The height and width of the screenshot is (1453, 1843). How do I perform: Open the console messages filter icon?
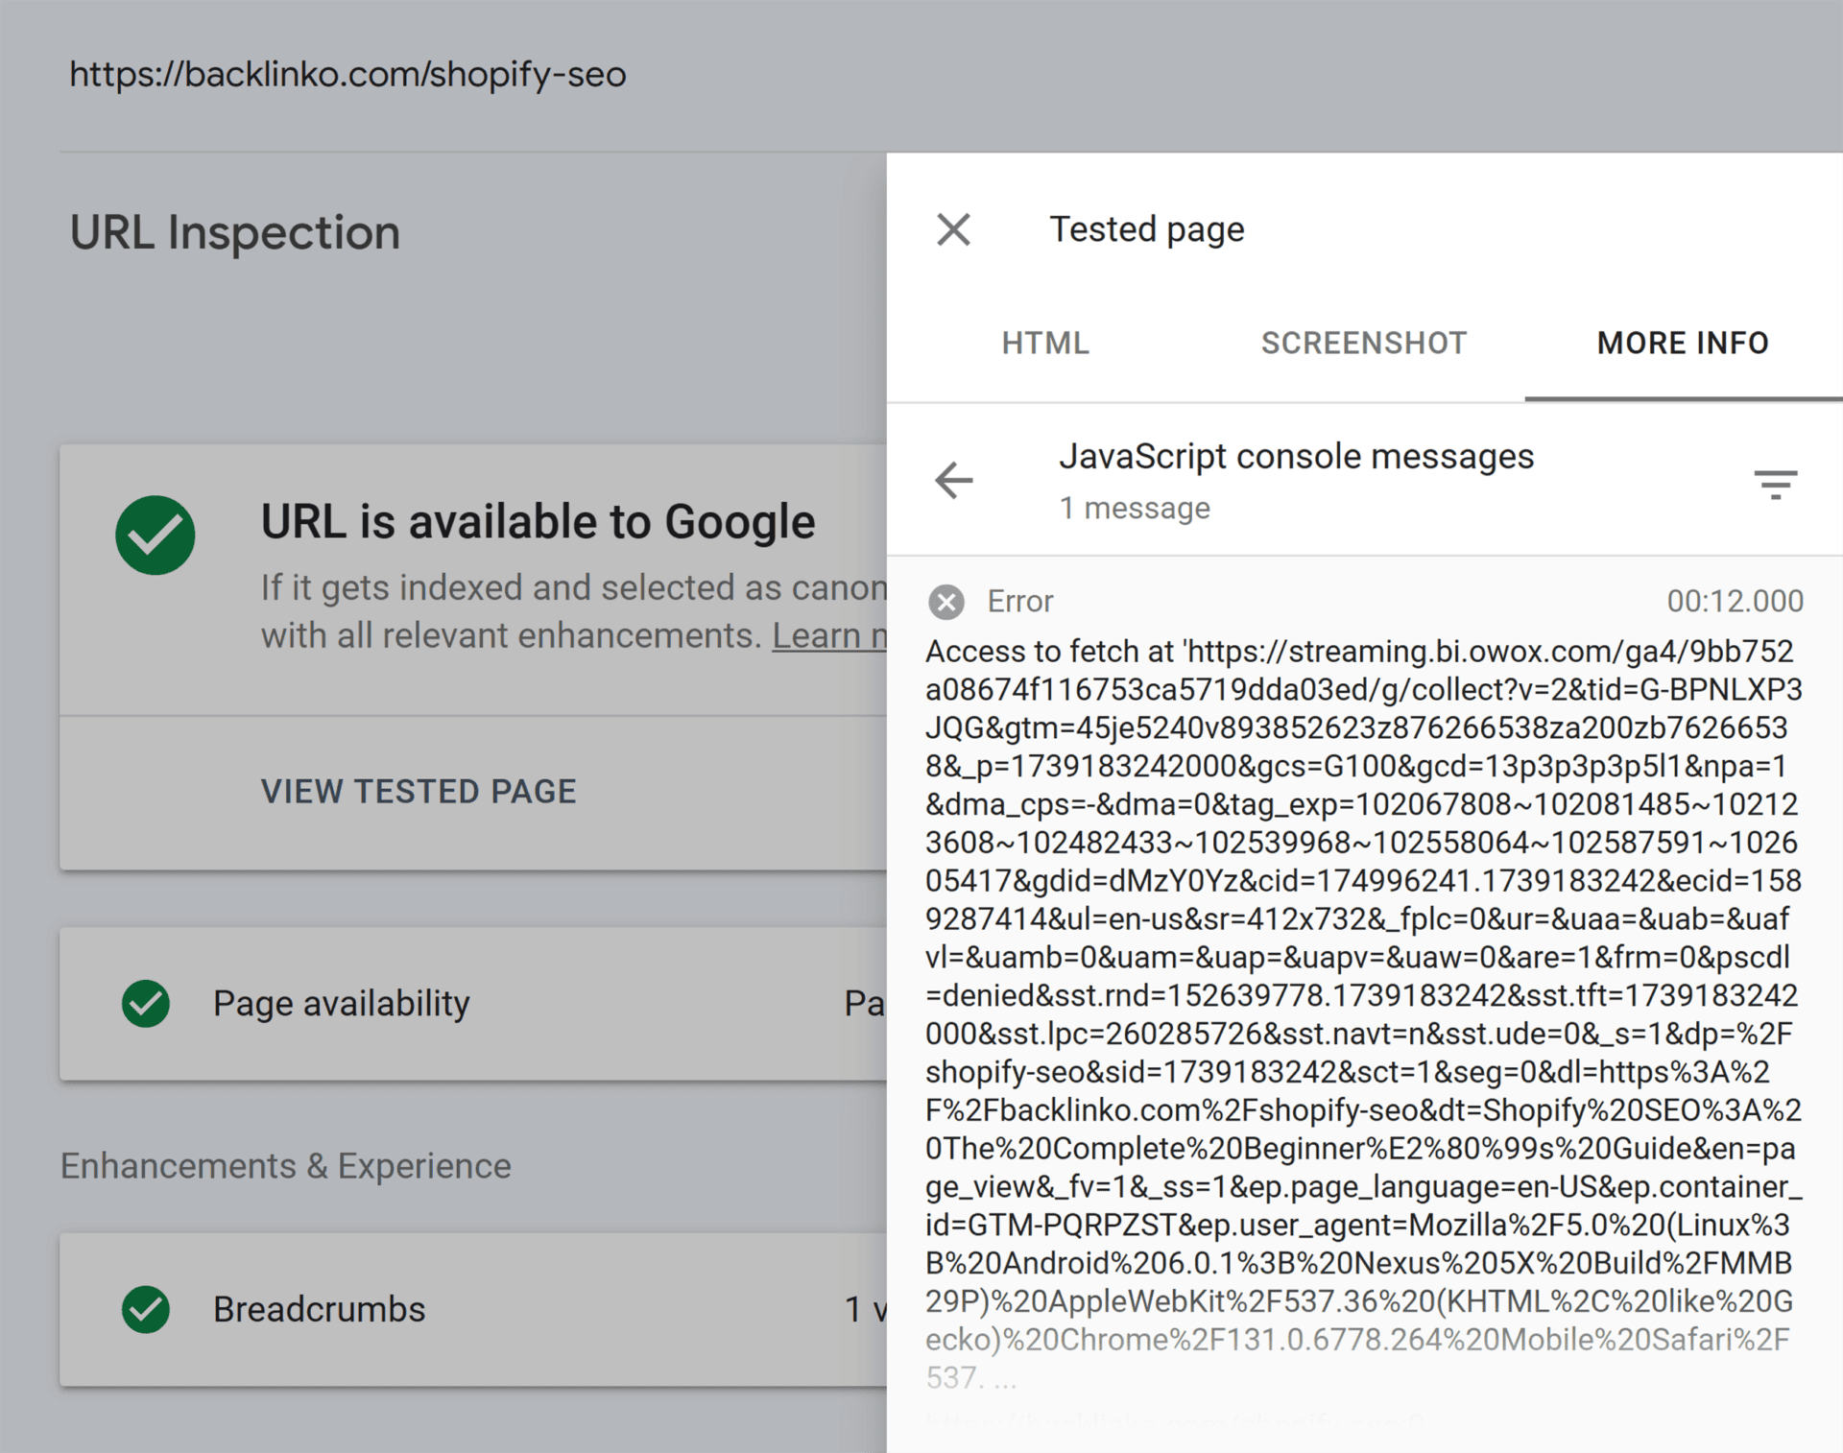(x=1775, y=483)
